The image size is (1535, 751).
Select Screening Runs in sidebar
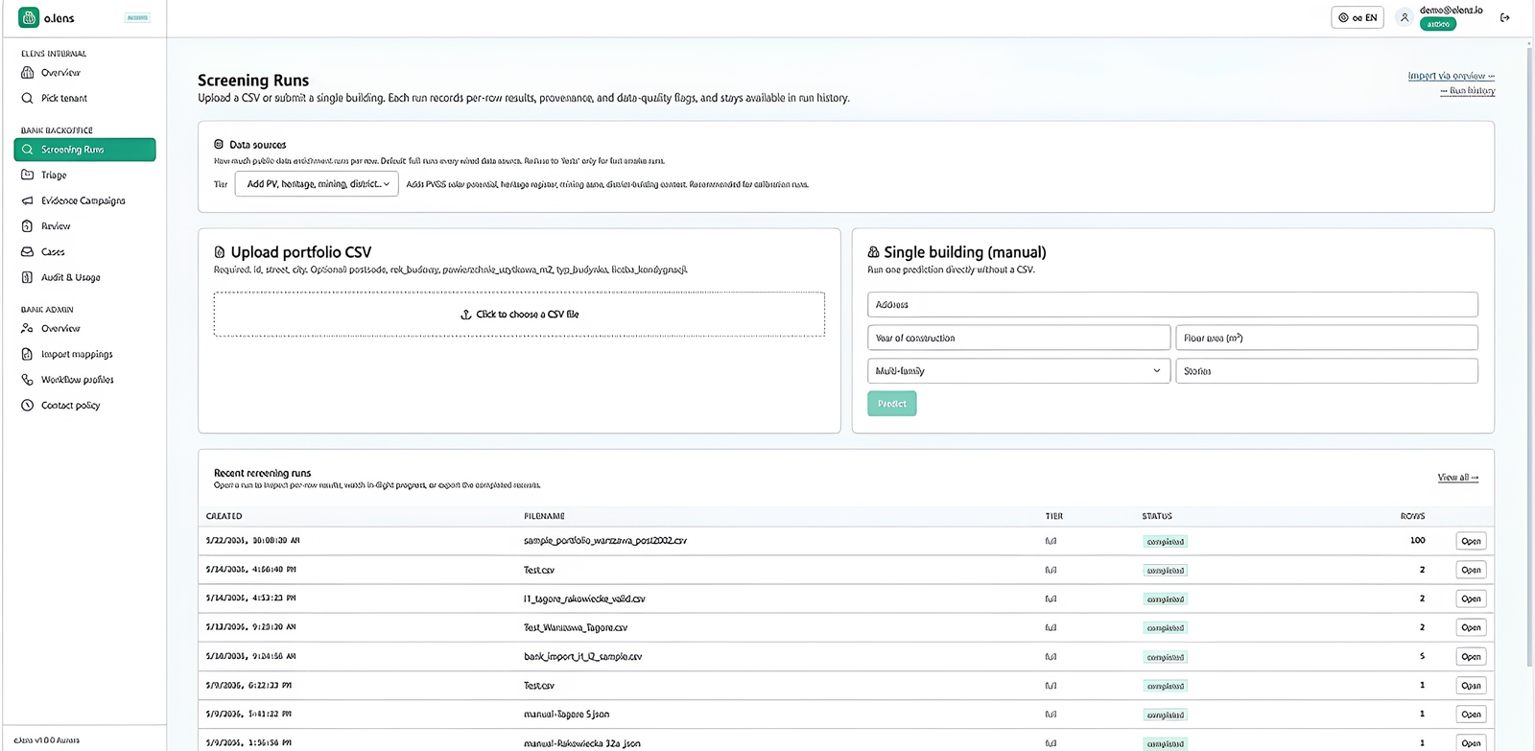(84, 150)
